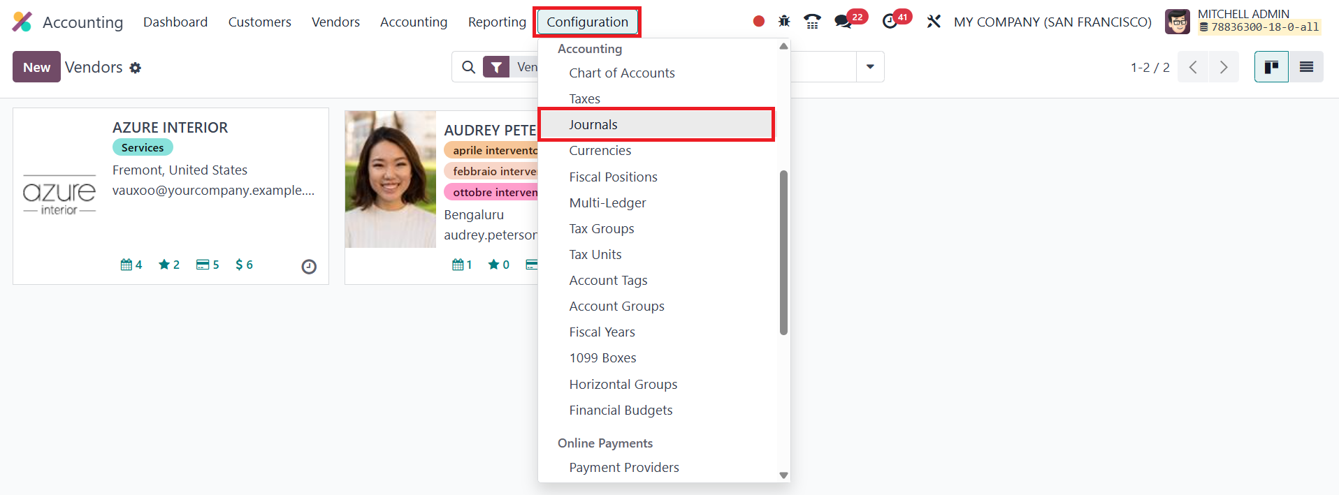Click the red recording dot icon
This screenshot has width=1339, height=495.
[758, 22]
